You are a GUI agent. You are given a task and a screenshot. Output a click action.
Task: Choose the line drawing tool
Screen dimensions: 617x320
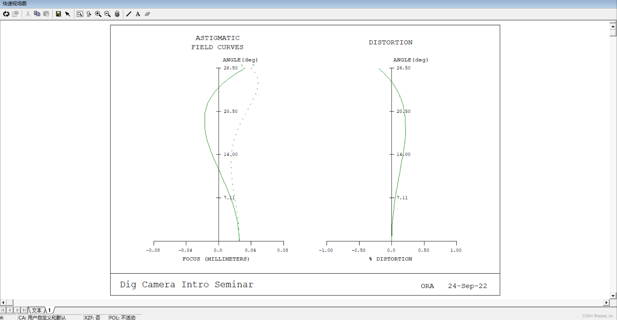(x=129, y=14)
